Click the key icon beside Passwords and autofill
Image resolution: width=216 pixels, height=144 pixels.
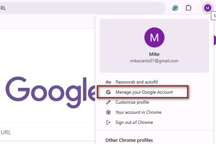[x=108, y=82]
